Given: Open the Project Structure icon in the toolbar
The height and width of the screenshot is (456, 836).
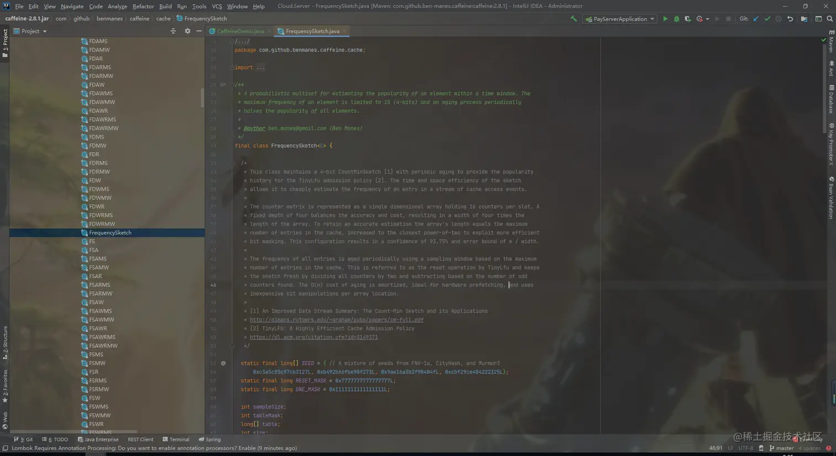Looking at the screenshot, I should pyautogui.click(x=804, y=19).
